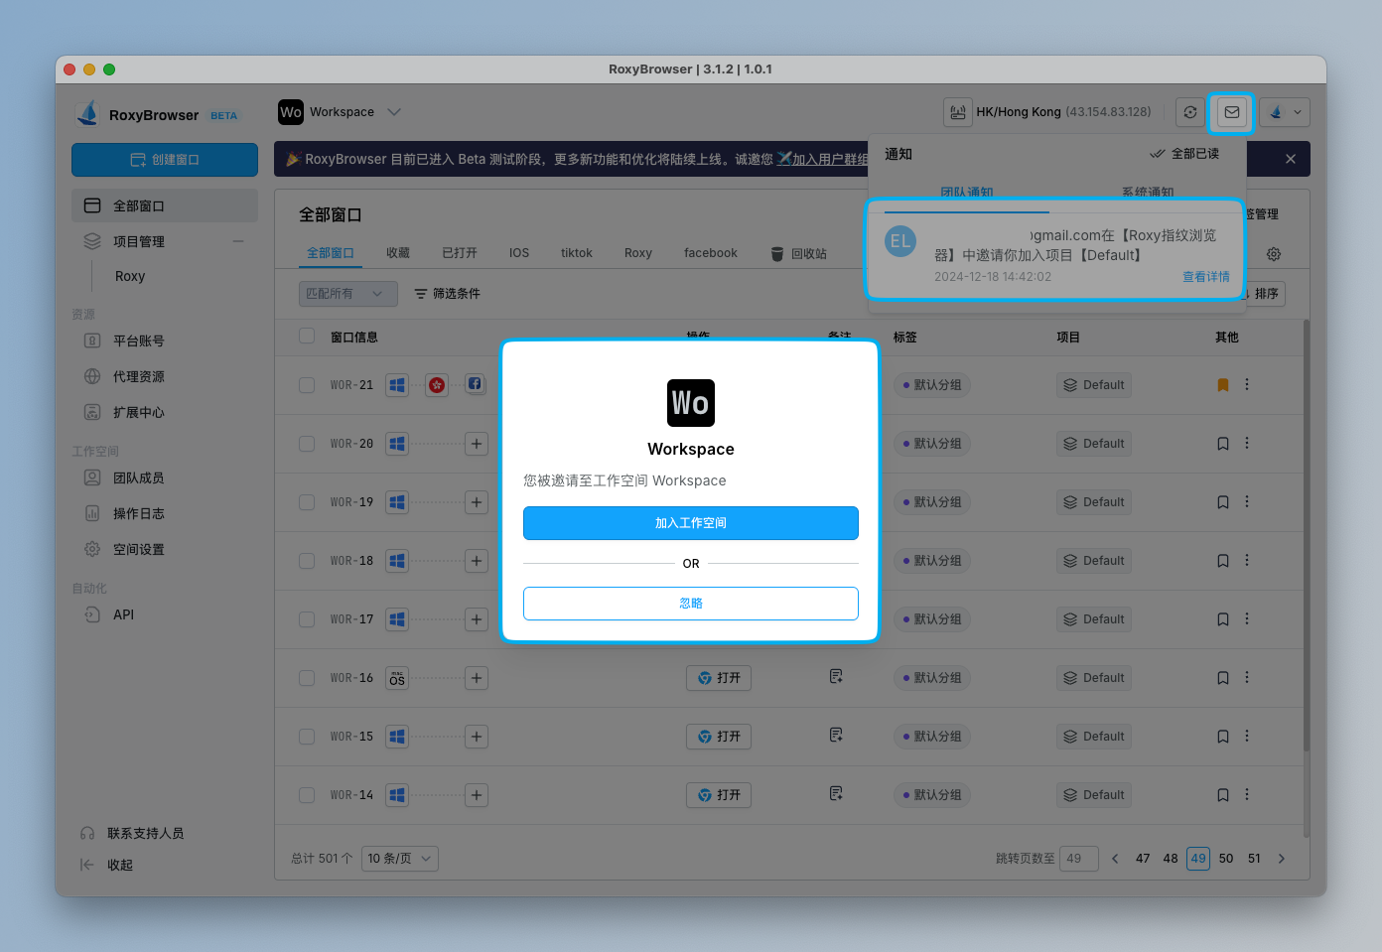Viewport: 1382px width, 952px height.
Task: Open the 匹配所有 dropdown
Action: pyautogui.click(x=348, y=294)
